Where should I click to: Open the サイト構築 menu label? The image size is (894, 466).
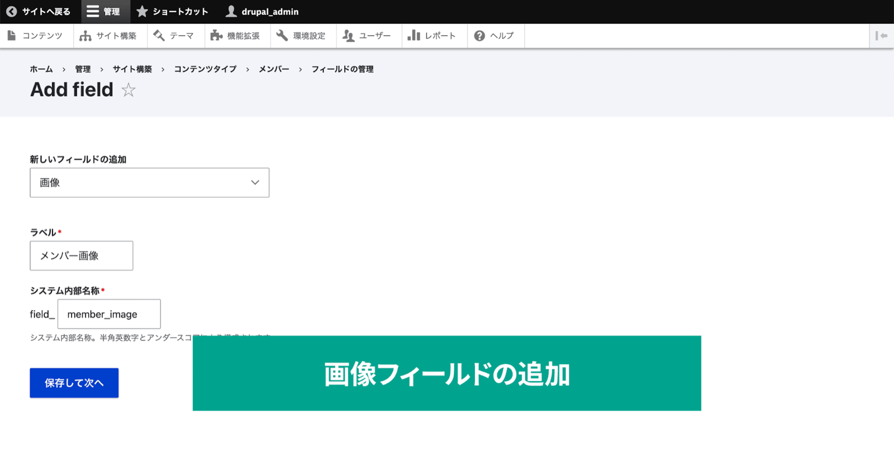point(116,36)
